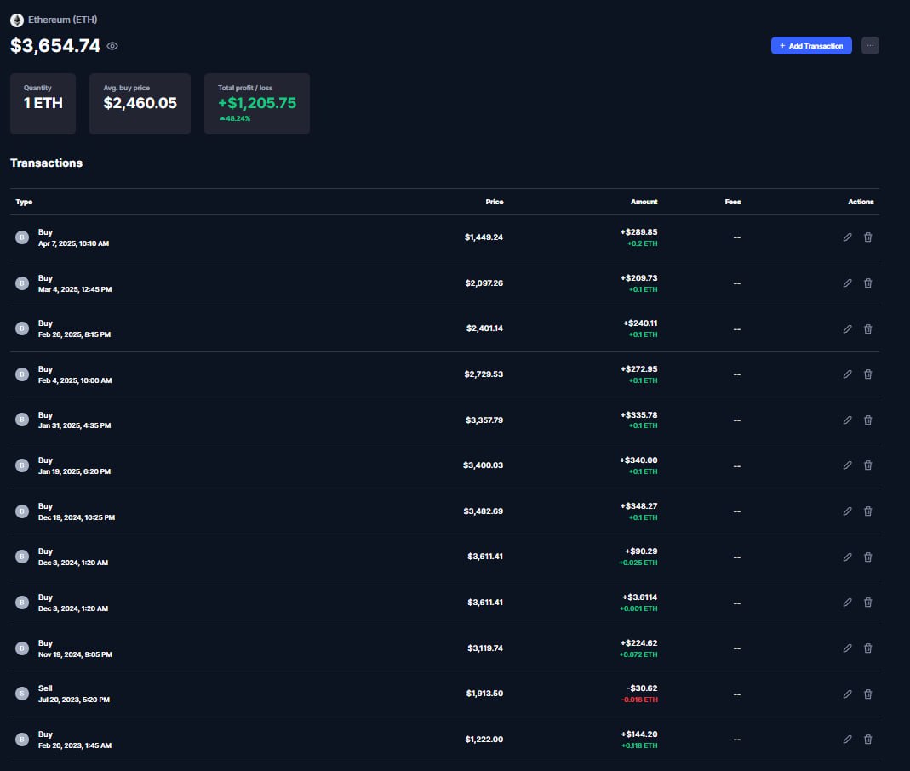The height and width of the screenshot is (771, 910).
Task: Click the +48.24% profit percentage
Action: coord(235,118)
